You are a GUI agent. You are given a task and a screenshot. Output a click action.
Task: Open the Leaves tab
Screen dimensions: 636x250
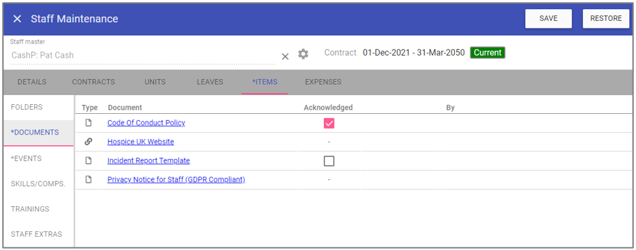210,82
